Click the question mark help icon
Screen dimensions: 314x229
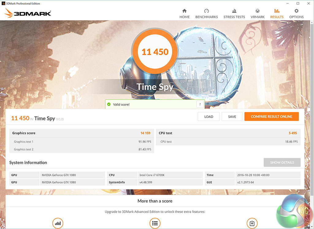tap(200, 104)
